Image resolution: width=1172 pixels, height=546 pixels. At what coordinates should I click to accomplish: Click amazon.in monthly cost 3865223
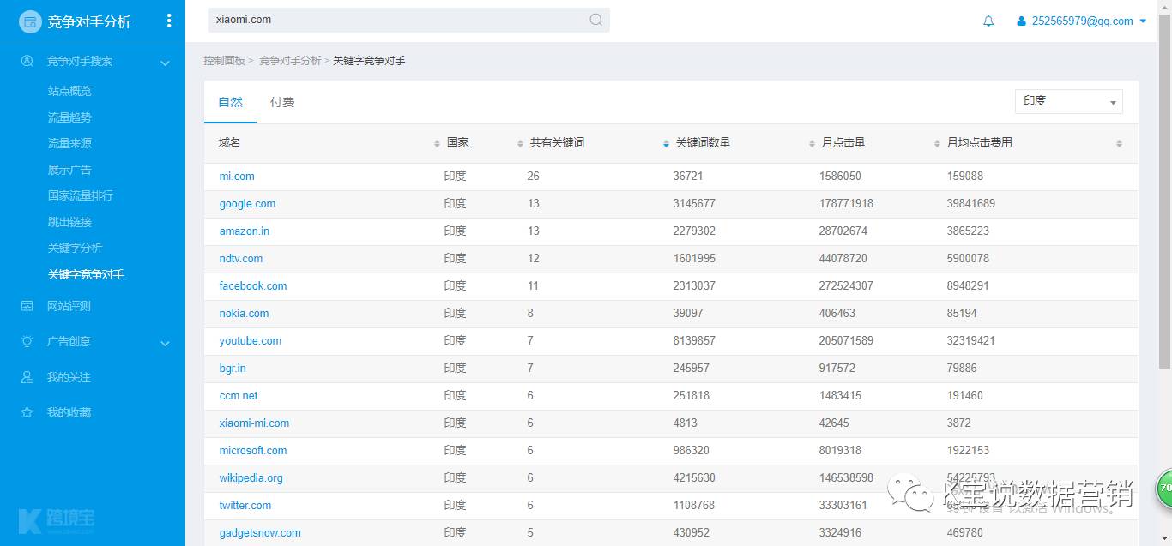(968, 231)
